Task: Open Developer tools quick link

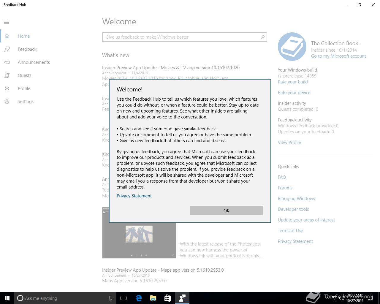Action: click(293, 209)
